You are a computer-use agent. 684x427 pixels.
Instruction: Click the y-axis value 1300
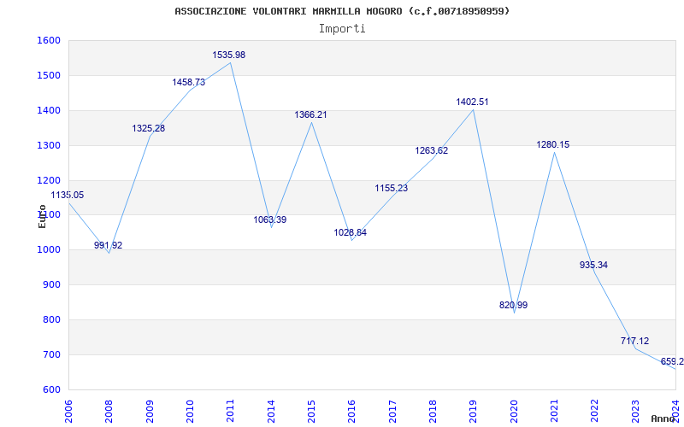click(x=49, y=145)
